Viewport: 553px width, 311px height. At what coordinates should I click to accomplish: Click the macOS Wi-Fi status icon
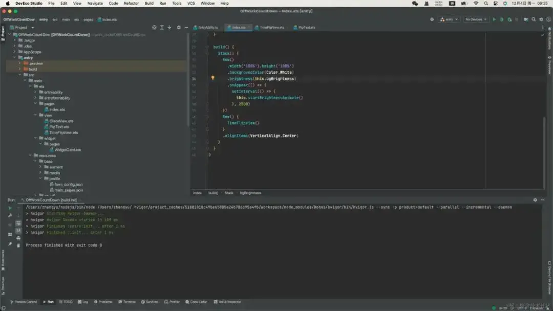(x=476, y=3)
